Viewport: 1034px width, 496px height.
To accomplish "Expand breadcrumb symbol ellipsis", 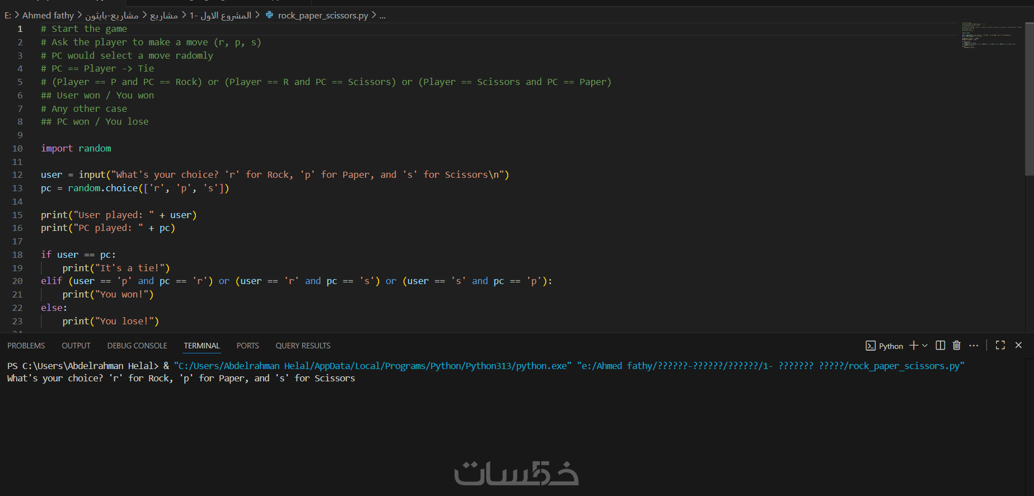I will coord(382,16).
